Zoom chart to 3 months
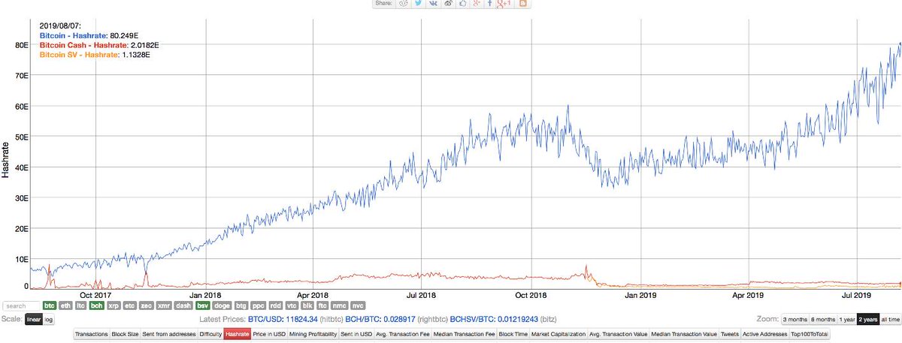This screenshot has height=343, width=902. [795, 320]
